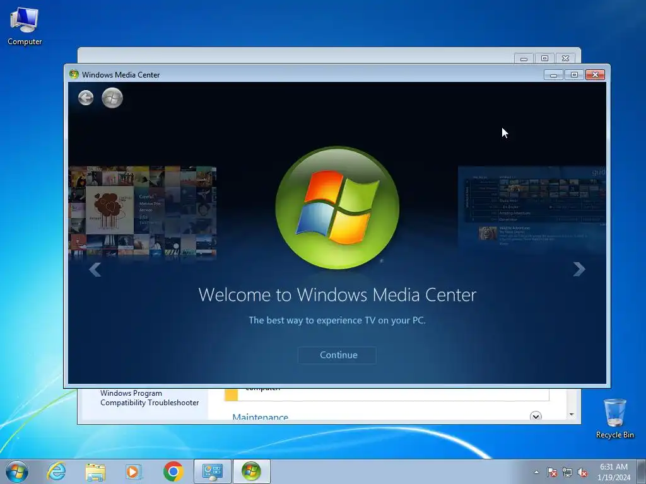
Task: Select the Computer desktop icon
Action: pyautogui.click(x=25, y=26)
